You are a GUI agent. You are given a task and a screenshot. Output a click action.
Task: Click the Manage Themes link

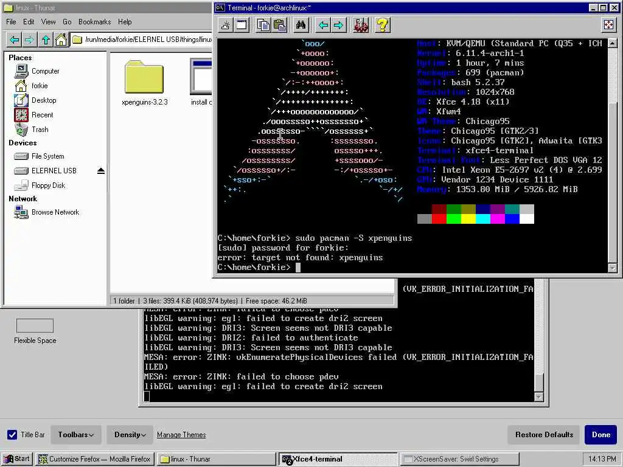click(x=181, y=435)
